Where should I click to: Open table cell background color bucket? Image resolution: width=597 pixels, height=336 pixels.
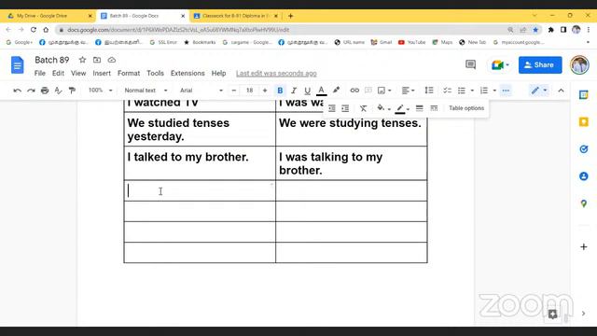tap(383, 108)
